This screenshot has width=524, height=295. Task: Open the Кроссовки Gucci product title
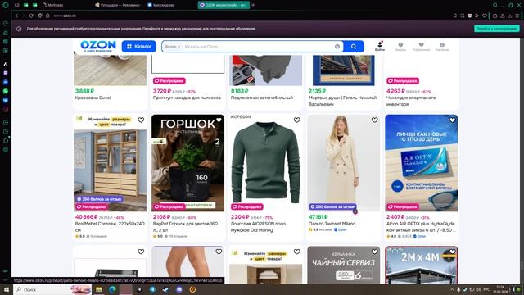point(93,98)
